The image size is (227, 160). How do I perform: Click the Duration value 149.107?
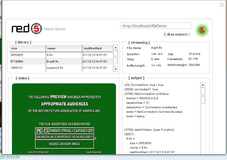pyautogui.click(x=157, y=54)
